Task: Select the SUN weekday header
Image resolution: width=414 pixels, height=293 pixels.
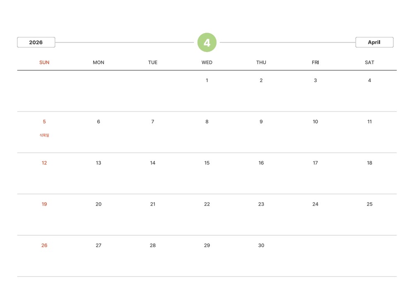Action: click(x=44, y=63)
